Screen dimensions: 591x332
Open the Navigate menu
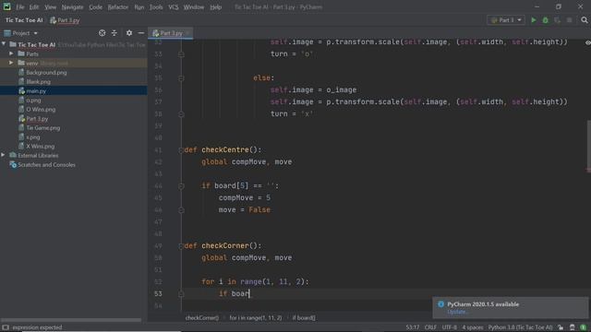[72, 6]
